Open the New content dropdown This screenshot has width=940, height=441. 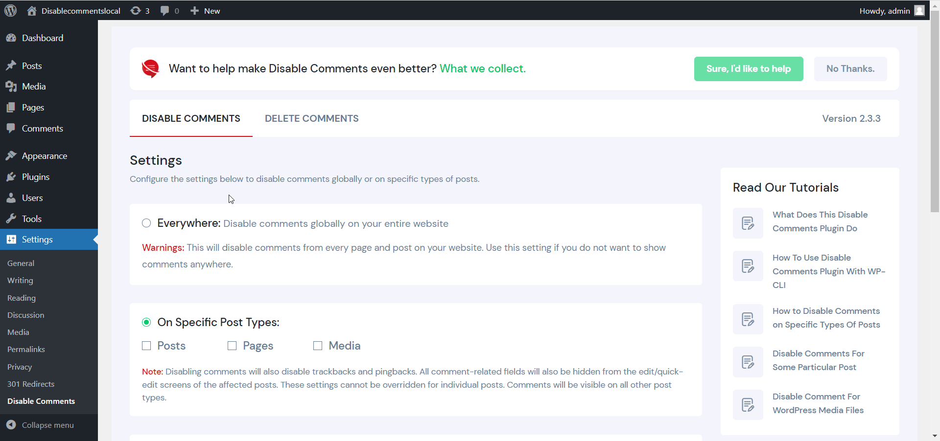click(205, 11)
